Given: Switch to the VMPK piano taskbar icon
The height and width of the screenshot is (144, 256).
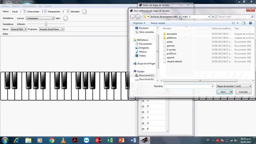Looking at the screenshot, I should [x=145, y=140].
